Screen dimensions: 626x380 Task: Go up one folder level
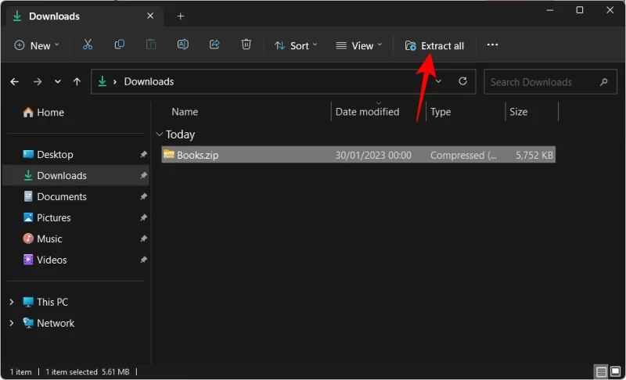[77, 81]
